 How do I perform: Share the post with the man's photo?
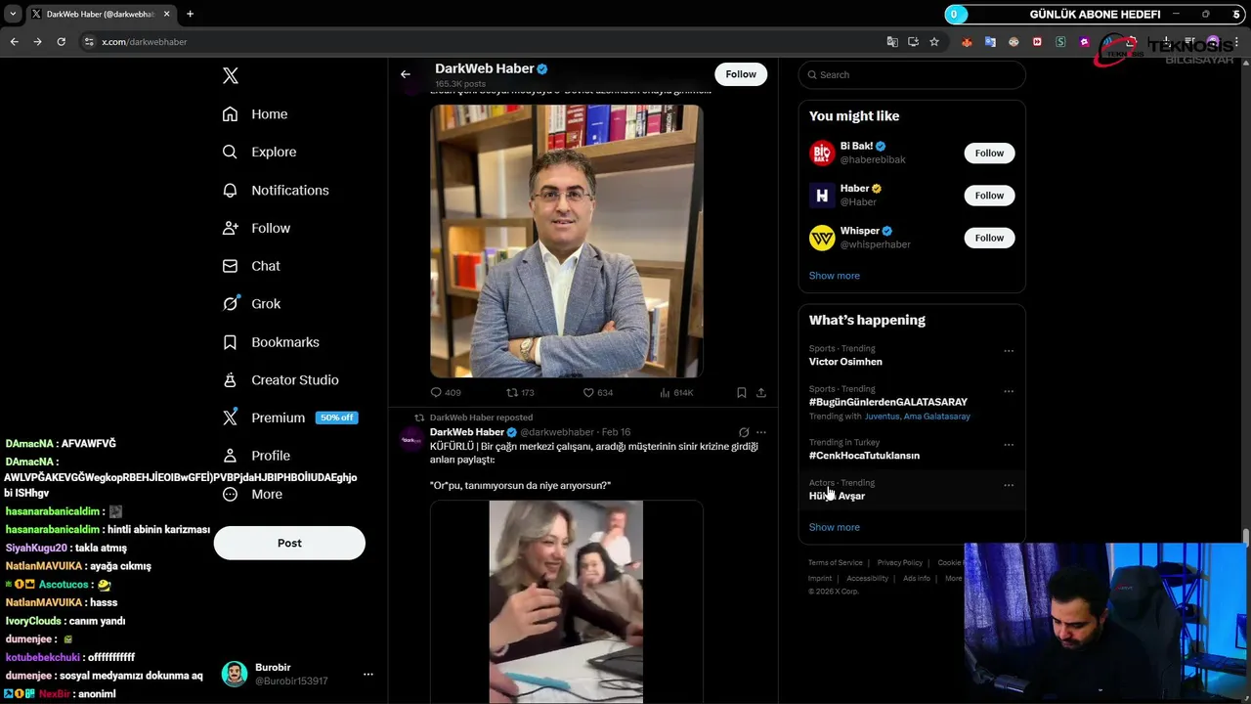coord(761,392)
